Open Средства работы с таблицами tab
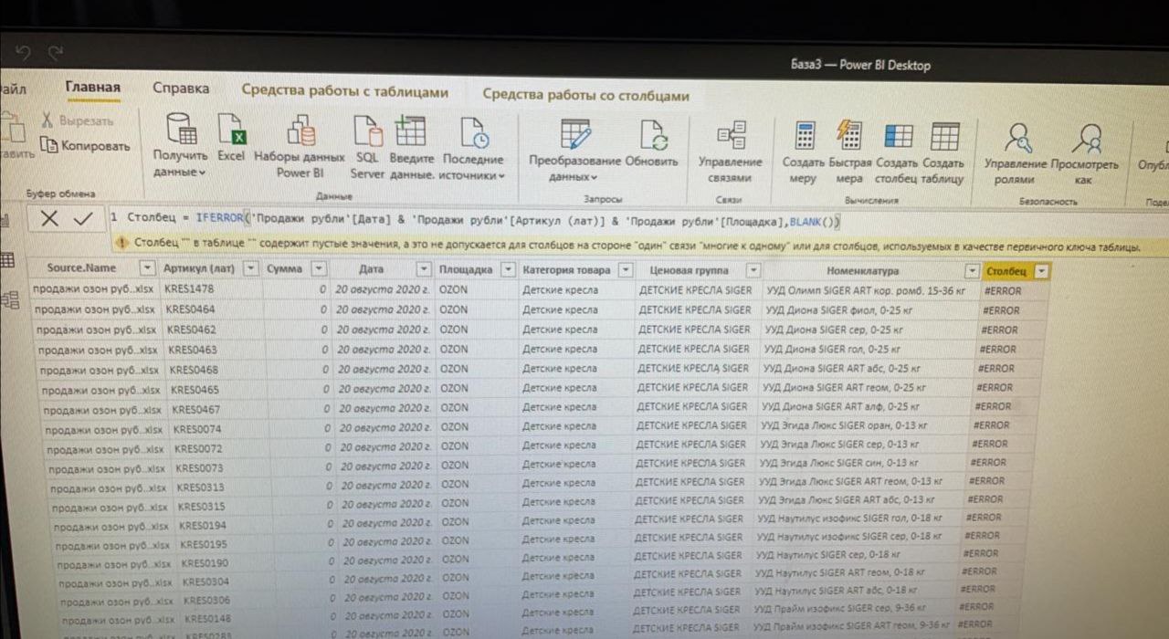Screen dimensions: 1169x639 tap(344, 92)
